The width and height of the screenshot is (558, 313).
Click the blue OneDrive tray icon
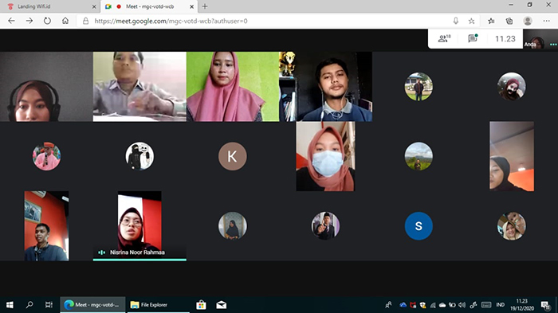(403, 305)
